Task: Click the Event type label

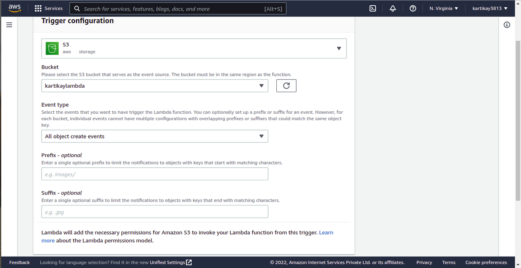Action: (x=55, y=105)
